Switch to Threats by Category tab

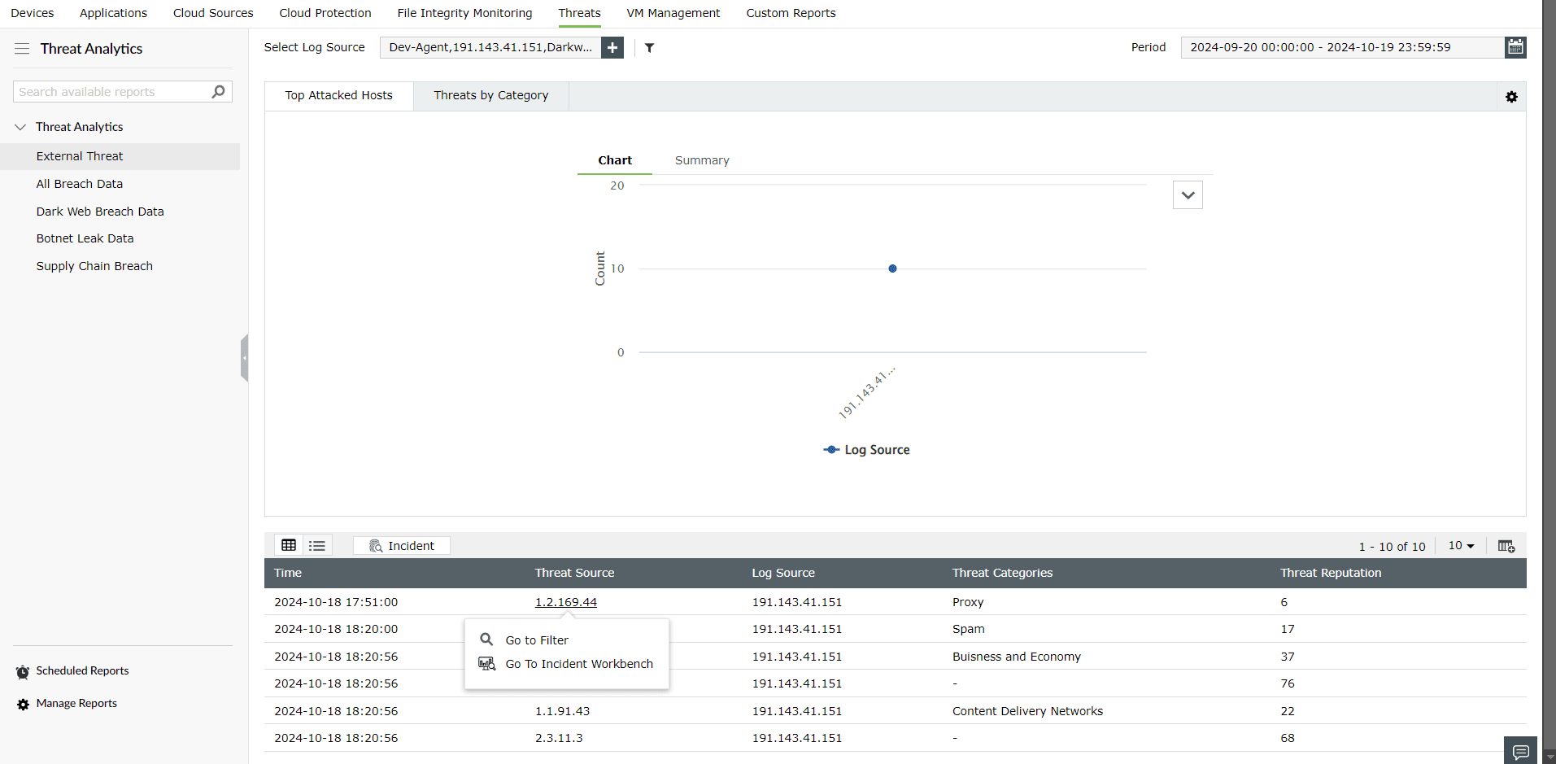[x=491, y=96]
